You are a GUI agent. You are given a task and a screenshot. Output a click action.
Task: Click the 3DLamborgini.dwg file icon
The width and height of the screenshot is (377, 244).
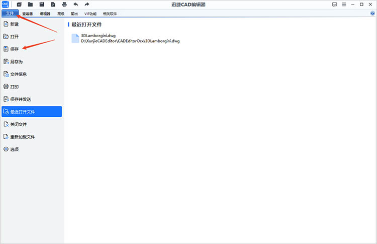click(x=75, y=39)
